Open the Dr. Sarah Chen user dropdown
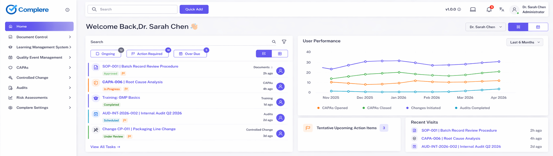553x156 pixels. [486, 27]
